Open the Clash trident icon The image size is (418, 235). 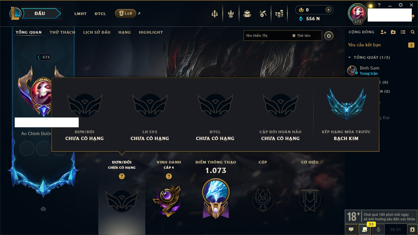point(215,14)
